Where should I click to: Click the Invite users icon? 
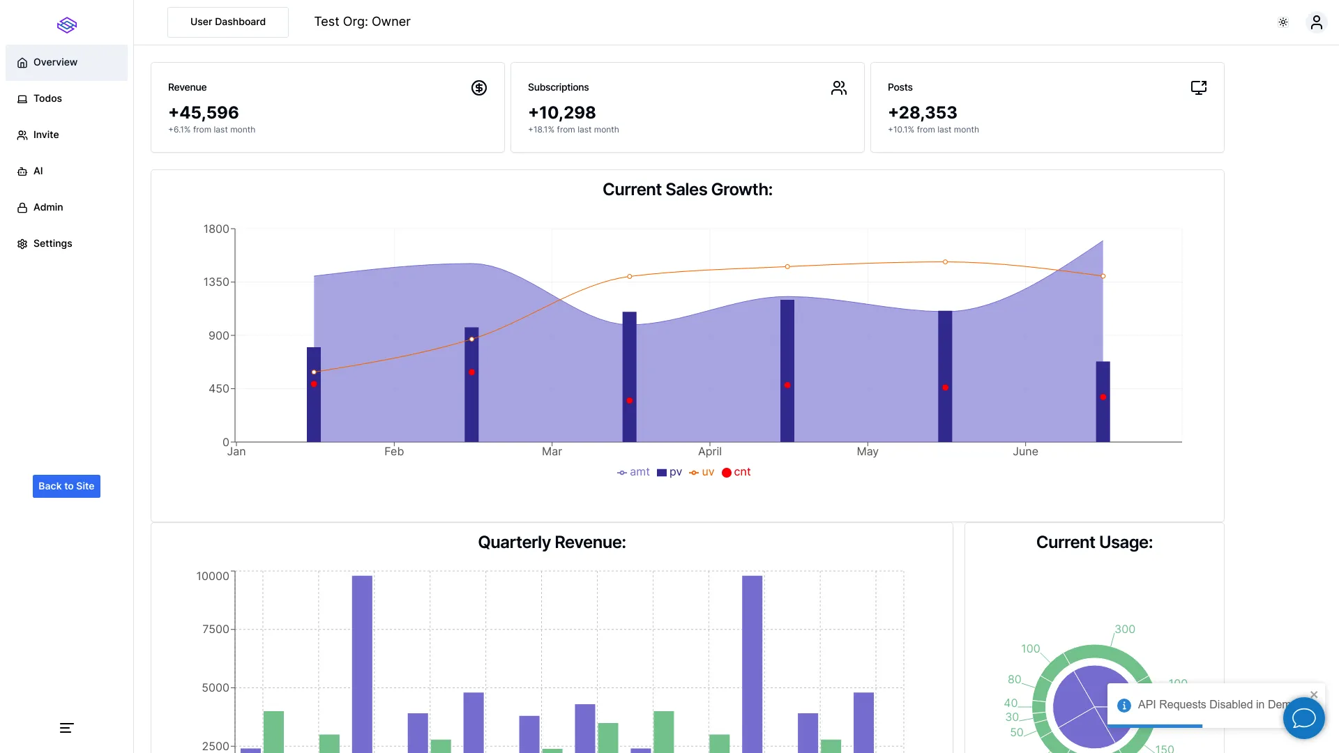pos(22,135)
